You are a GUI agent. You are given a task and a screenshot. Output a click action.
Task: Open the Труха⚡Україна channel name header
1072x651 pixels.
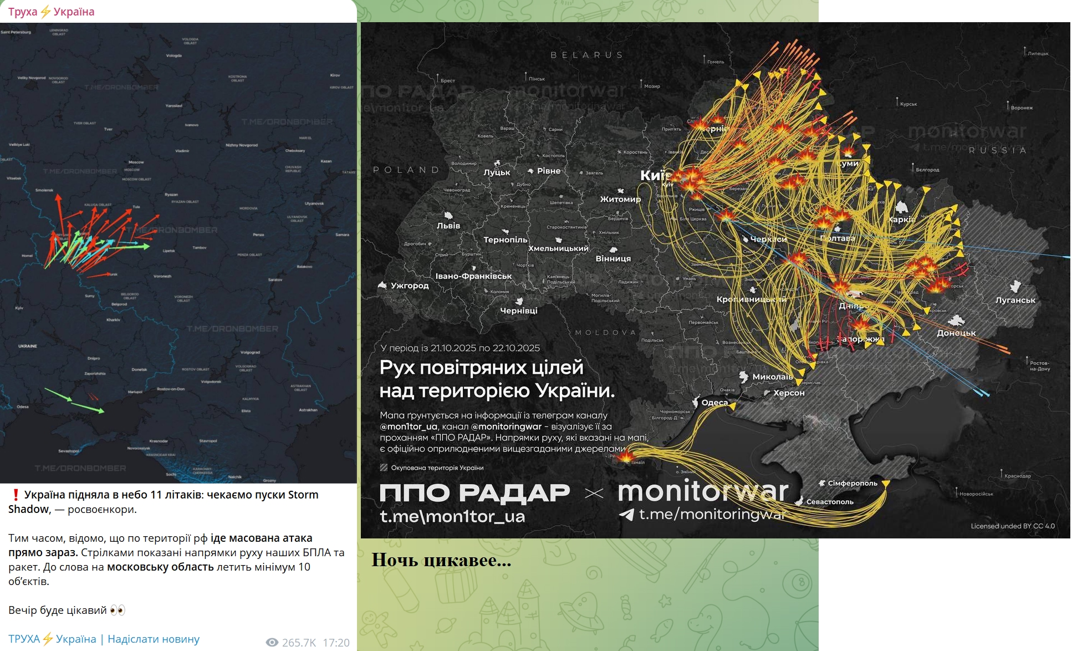51,12
